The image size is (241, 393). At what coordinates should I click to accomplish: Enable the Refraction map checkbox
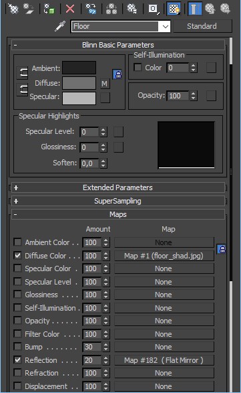17,373
